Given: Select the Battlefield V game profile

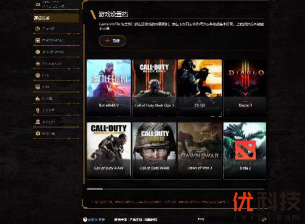Looking at the screenshot, I should [x=109, y=88].
